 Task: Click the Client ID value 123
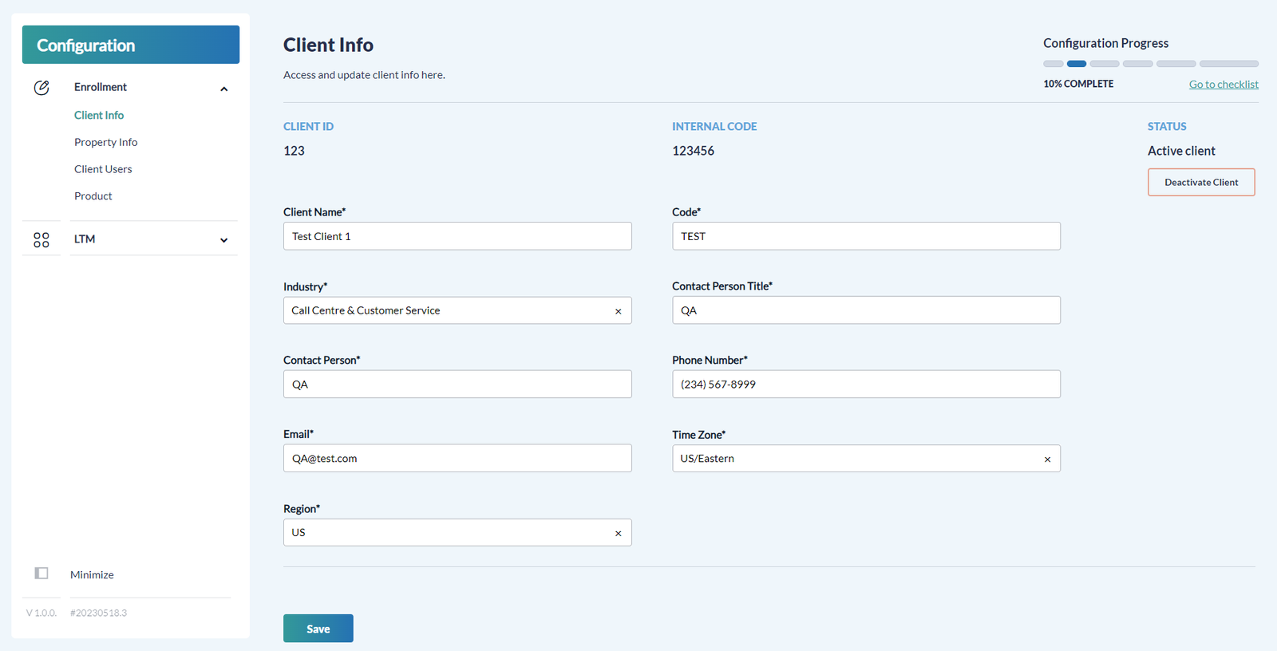coord(294,151)
